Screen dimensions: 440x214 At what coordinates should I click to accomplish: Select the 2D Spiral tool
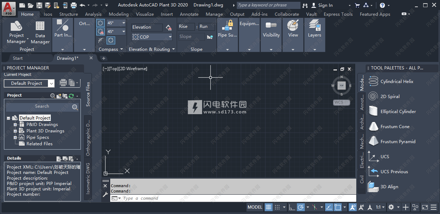click(390, 97)
